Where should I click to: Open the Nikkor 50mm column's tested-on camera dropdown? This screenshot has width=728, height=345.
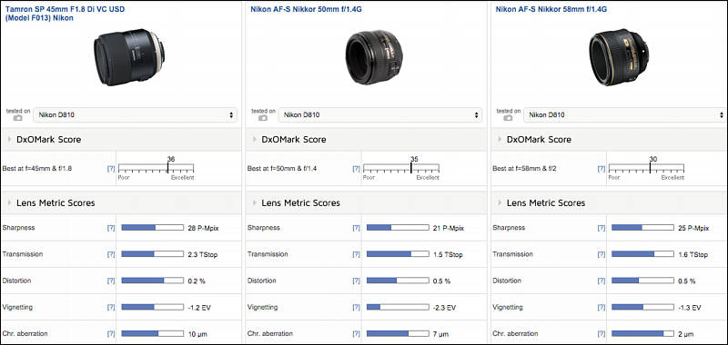[x=380, y=114]
